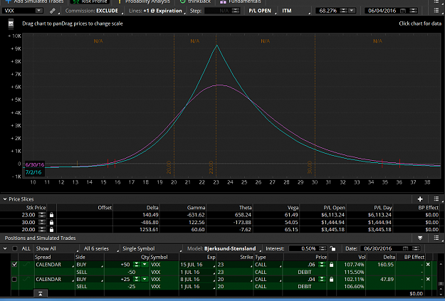This screenshot has width=445, height=301.
Task: Open Positions and Simulated Trades options menu
Action: [436, 238]
